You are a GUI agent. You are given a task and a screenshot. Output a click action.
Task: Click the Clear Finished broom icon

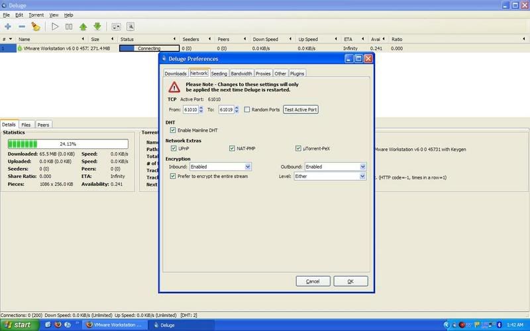click(x=36, y=26)
